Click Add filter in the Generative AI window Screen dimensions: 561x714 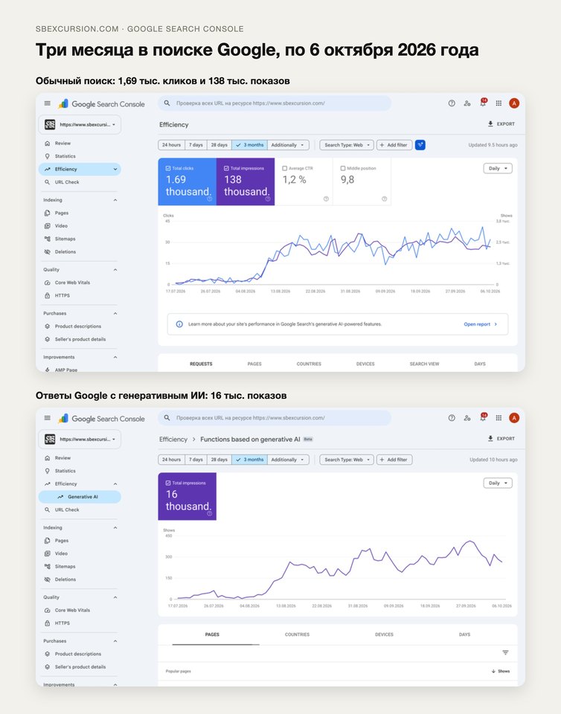[x=394, y=460]
